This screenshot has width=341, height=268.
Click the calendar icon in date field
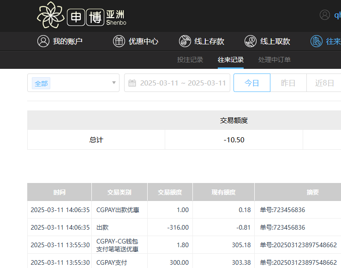(x=132, y=83)
